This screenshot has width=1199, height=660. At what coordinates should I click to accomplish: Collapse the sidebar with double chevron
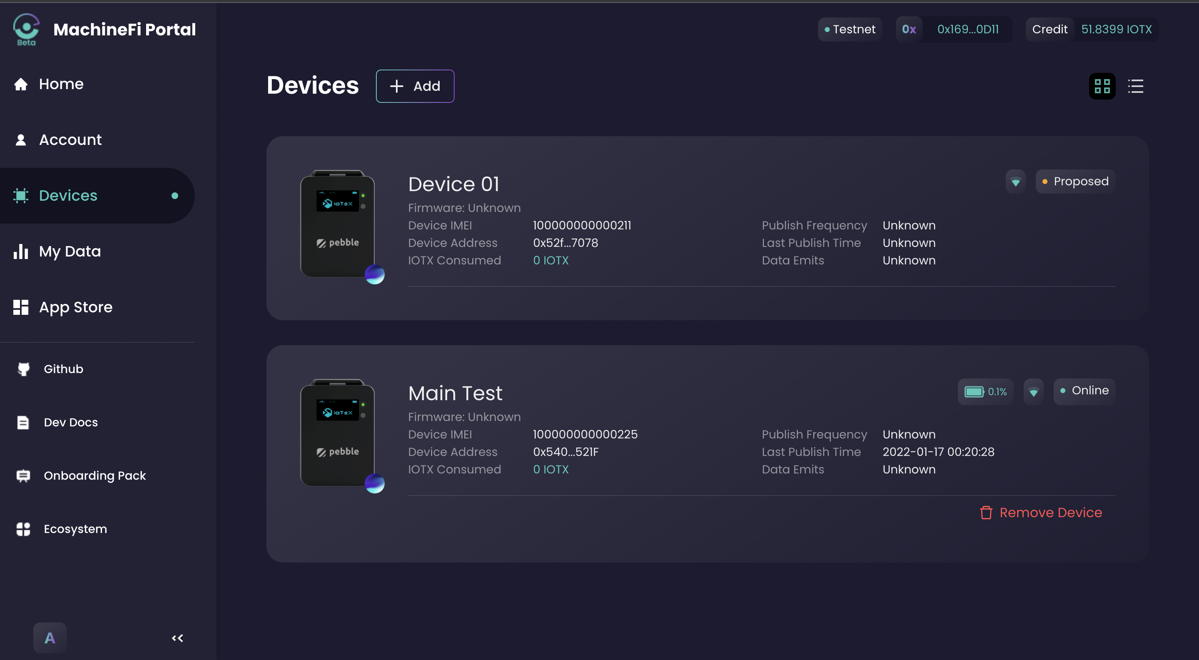click(177, 638)
